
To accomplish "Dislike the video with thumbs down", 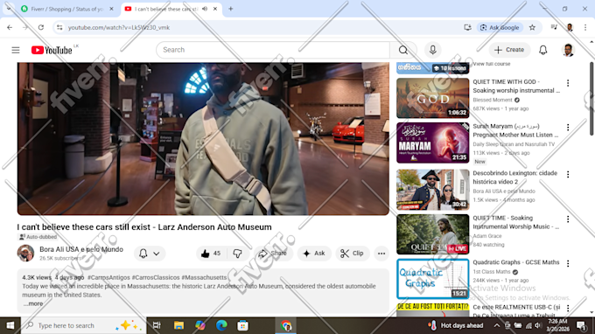I will pos(237,254).
